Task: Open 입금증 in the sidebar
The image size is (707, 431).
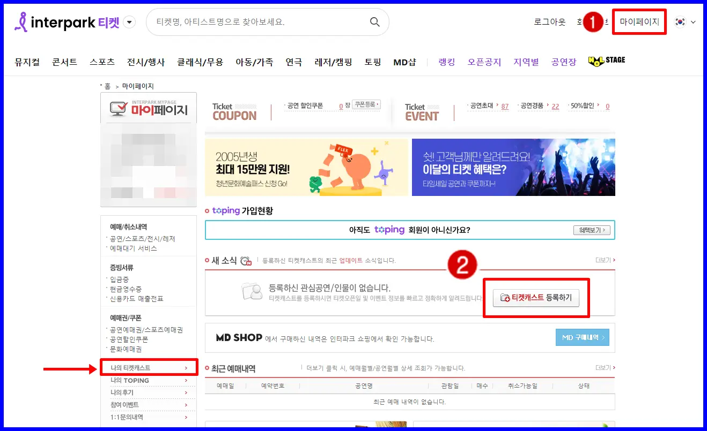Action: point(119,279)
